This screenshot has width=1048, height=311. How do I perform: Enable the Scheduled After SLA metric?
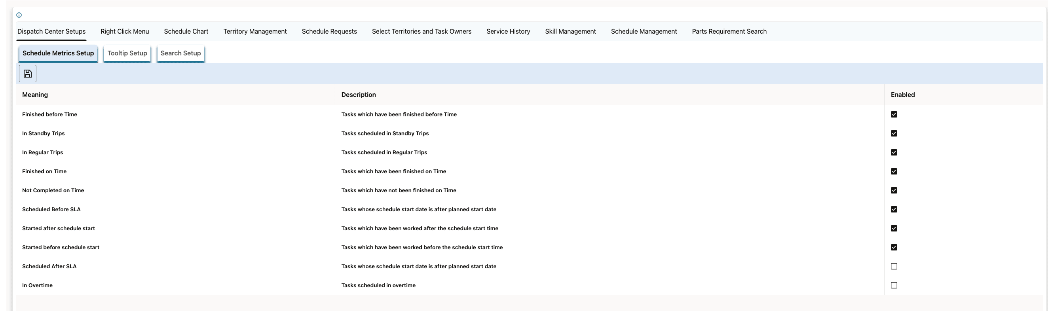[x=894, y=266]
